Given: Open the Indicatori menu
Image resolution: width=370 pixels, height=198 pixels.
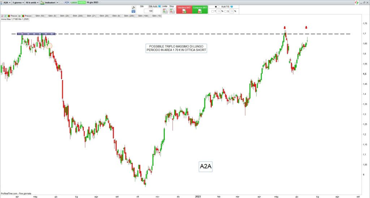Looking at the screenshot, I should tap(50, 3).
